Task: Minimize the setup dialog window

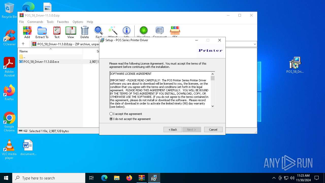Action: tap(197, 40)
